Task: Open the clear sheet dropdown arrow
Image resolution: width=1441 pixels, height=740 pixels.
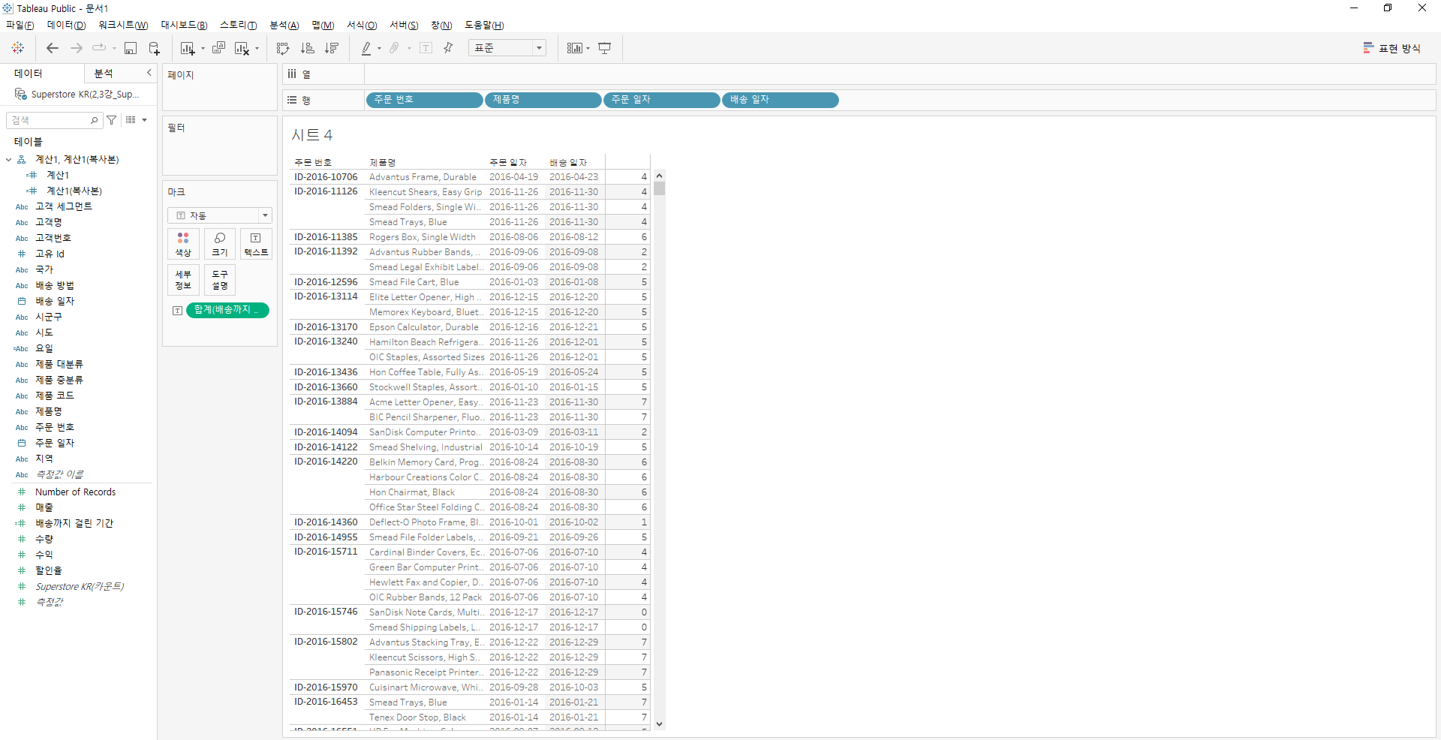Action: 257,49
